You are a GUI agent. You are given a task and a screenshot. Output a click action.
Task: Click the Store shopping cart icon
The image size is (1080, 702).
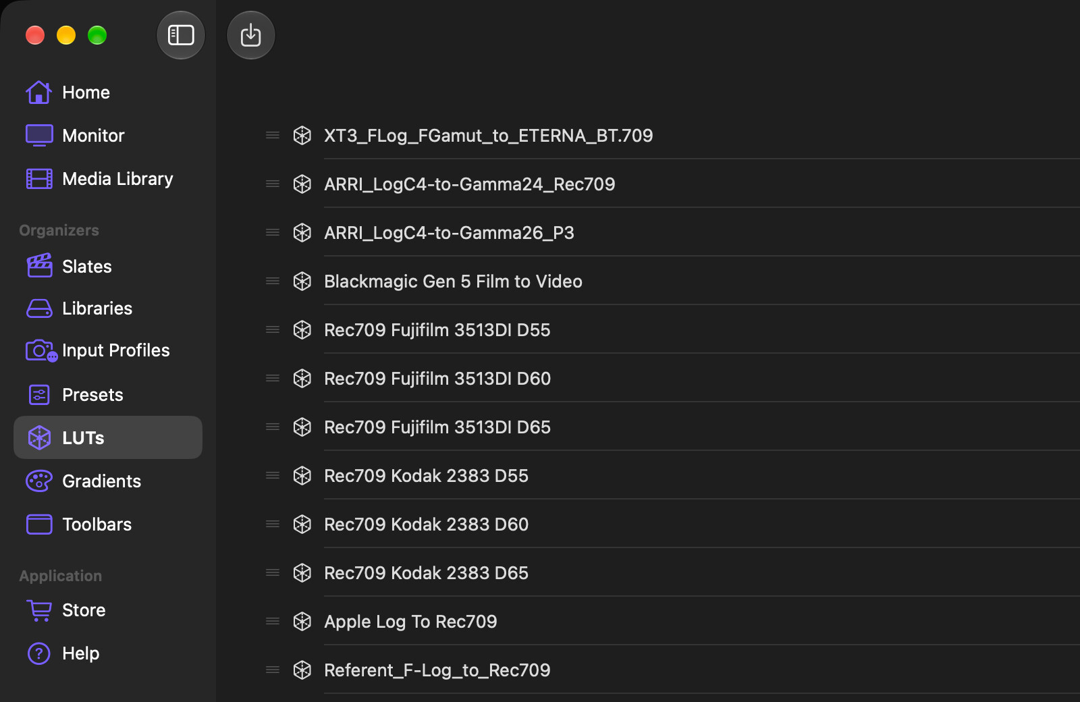pos(39,610)
